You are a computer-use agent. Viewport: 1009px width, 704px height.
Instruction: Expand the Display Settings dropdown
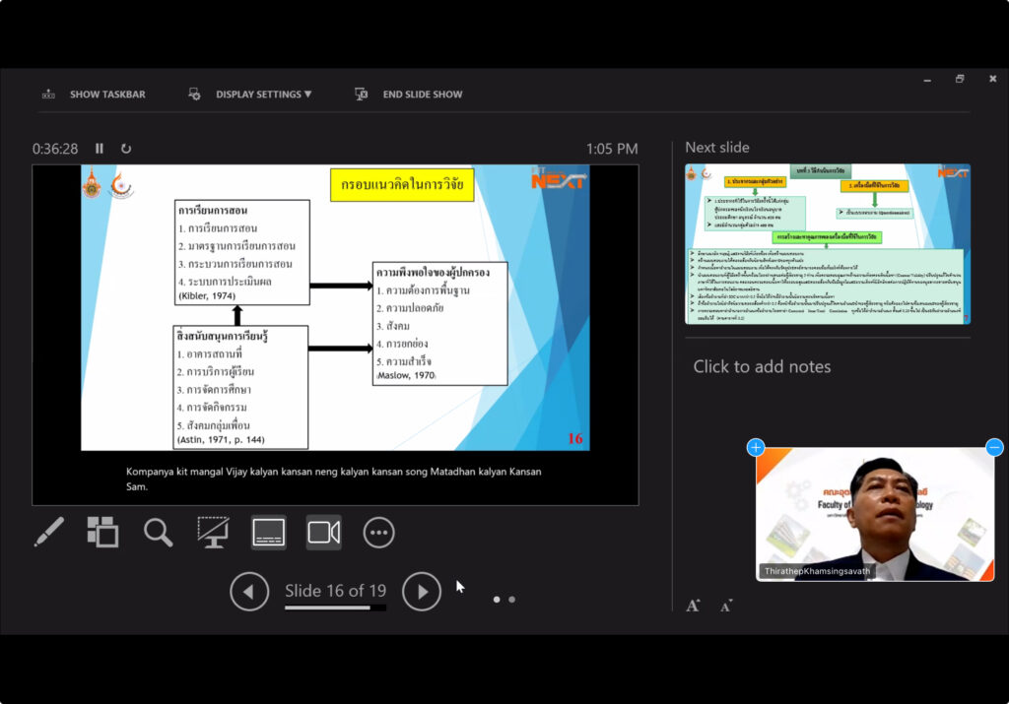[250, 95]
